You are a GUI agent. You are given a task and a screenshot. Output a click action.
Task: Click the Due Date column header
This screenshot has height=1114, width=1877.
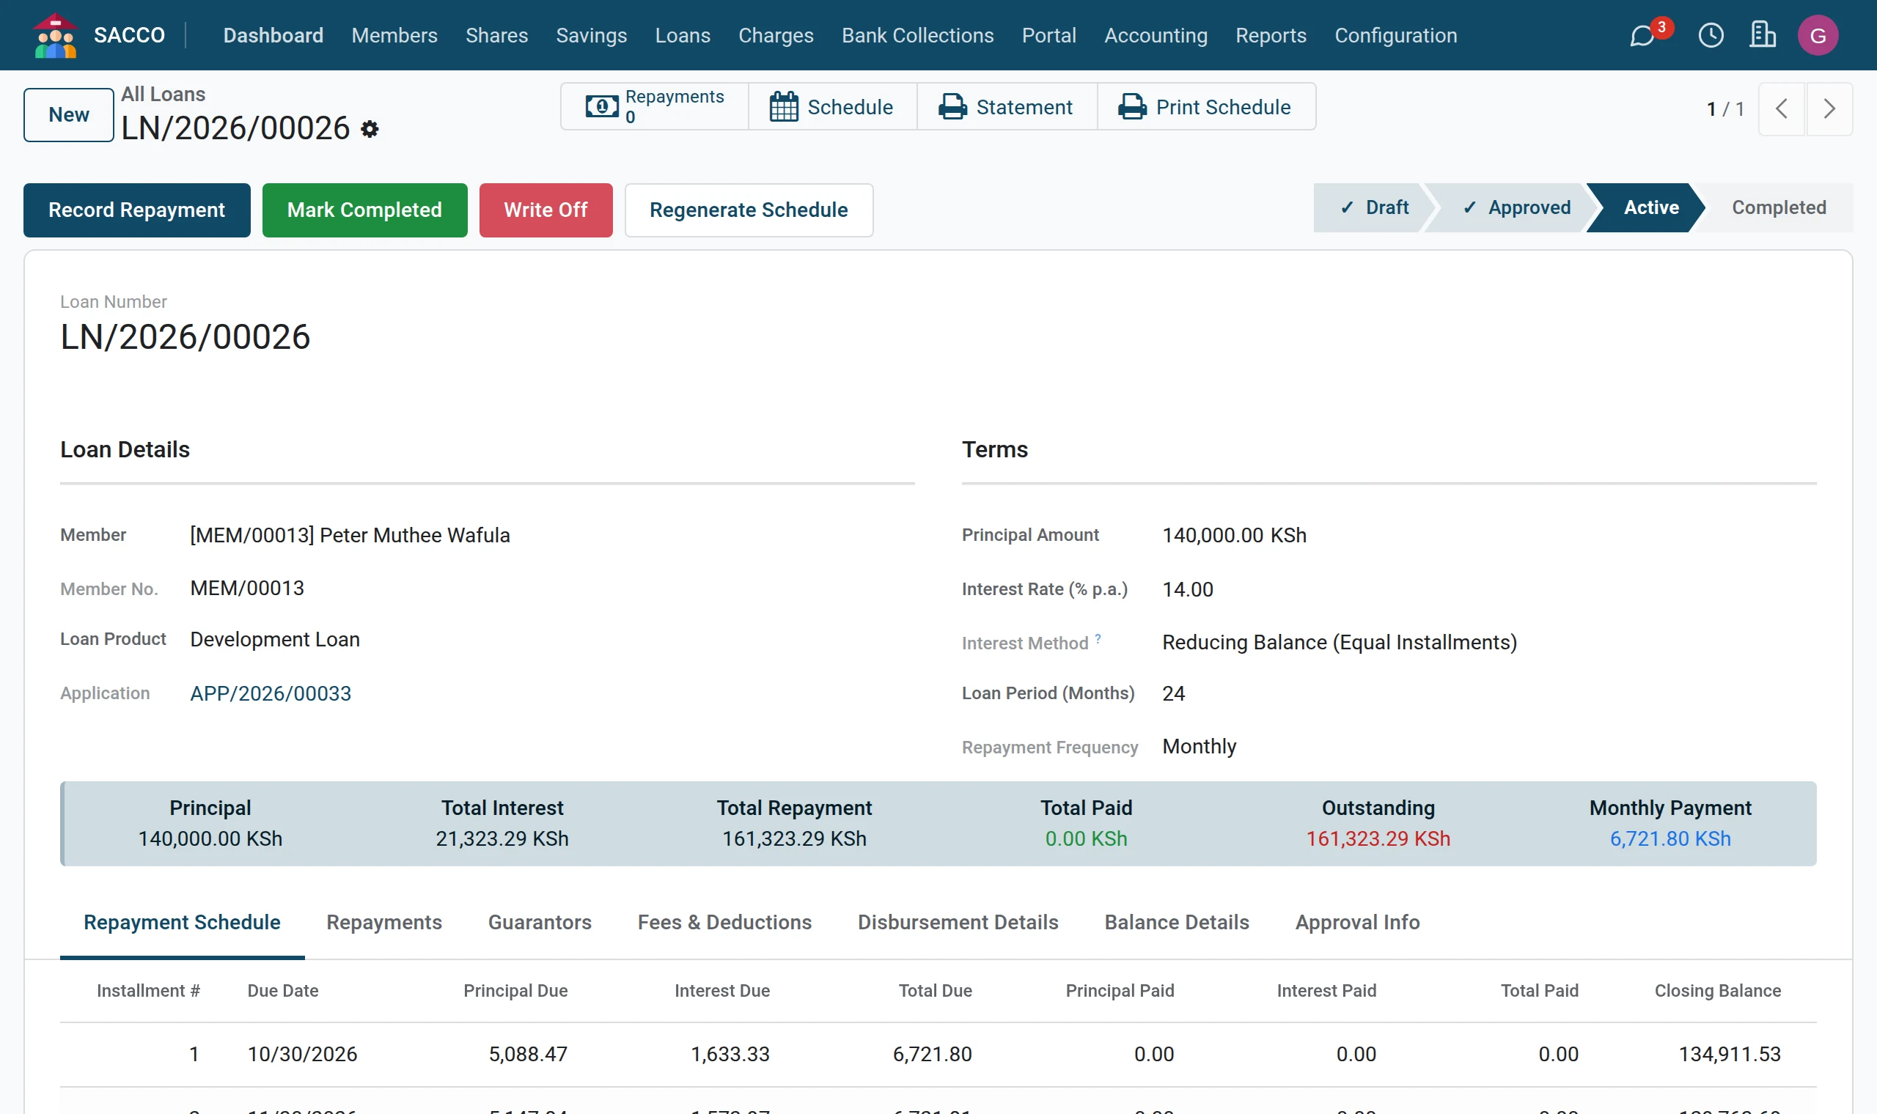pos(282,990)
